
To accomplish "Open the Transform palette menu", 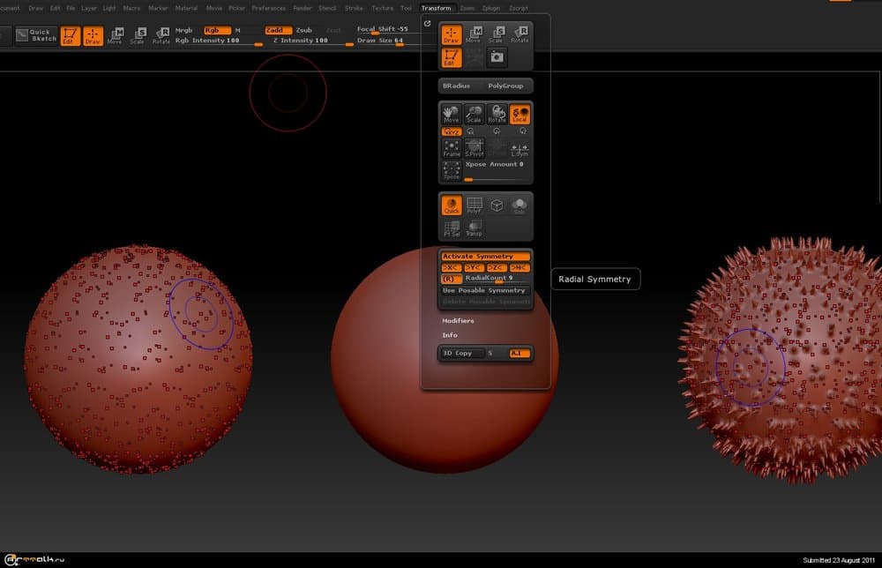I will pyautogui.click(x=436, y=8).
